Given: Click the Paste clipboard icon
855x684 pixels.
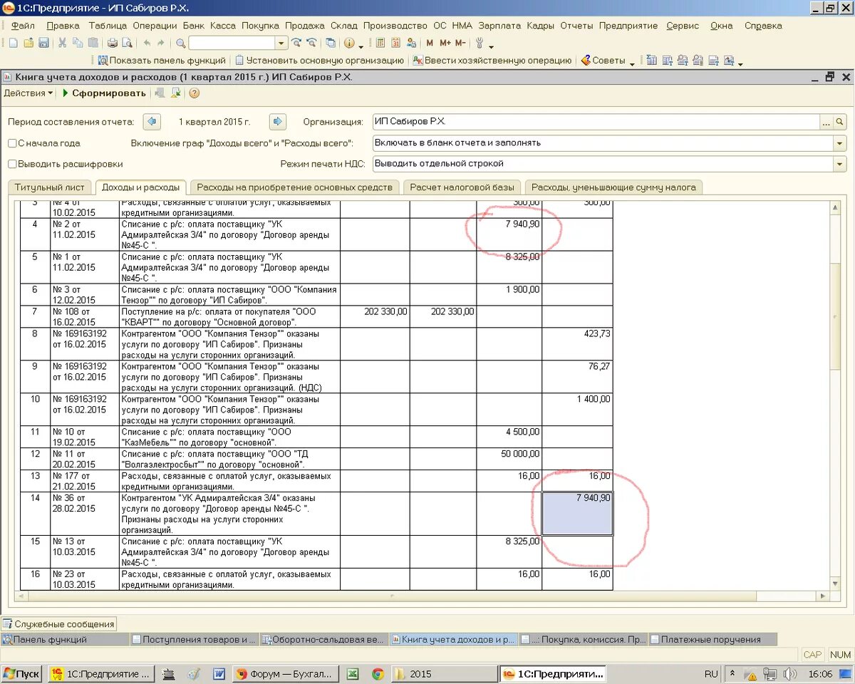Looking at the screenshot, I should point(93,43).
